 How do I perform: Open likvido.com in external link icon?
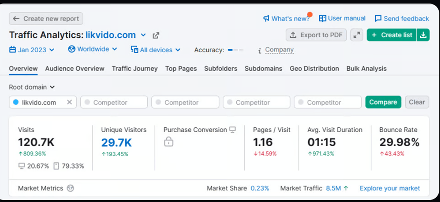point(156,35)
